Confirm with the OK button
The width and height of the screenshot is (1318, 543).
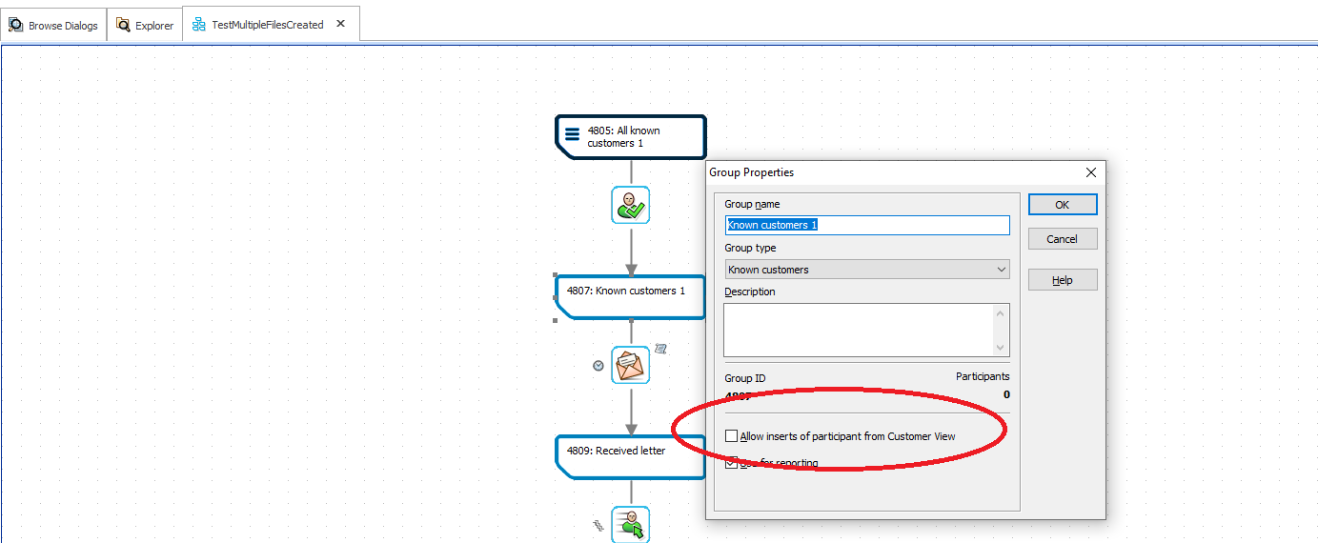[x=1063, y=205]
